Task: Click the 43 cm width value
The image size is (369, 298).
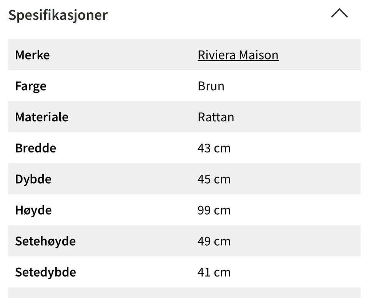Action: pos(214,148)
